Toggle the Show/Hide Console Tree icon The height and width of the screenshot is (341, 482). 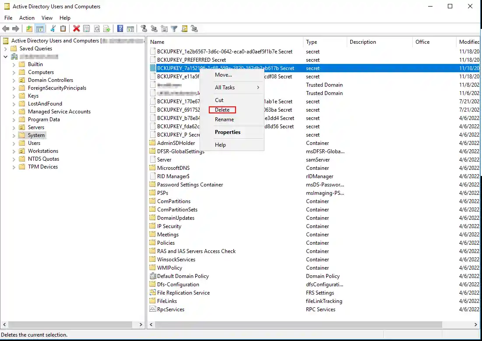pyautogui.click(x=40, y=29)
